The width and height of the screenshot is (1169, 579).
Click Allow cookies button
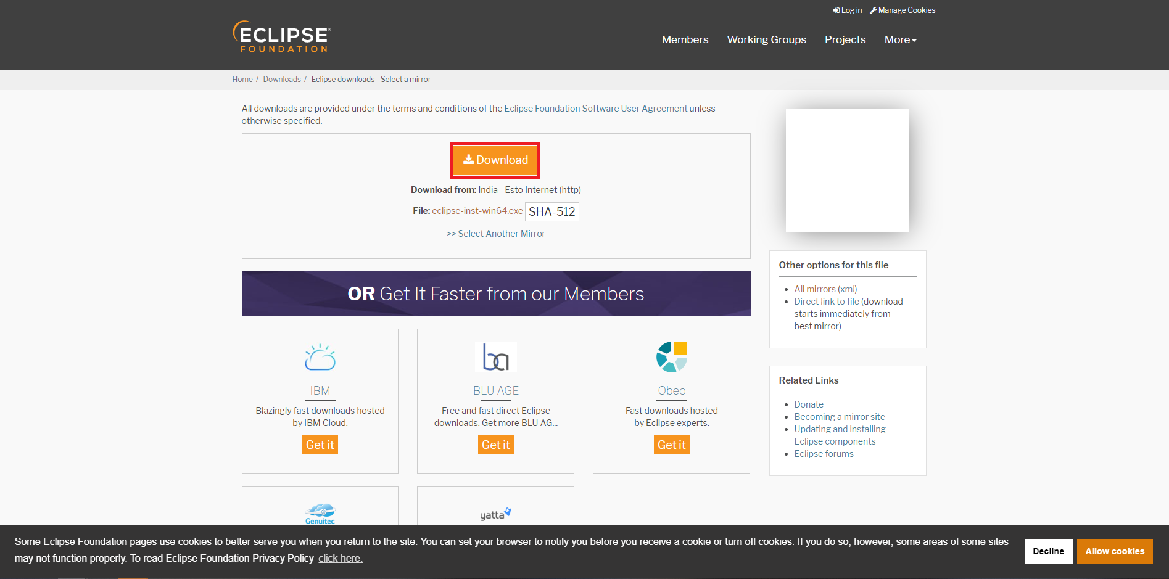tap(1115, 551)
